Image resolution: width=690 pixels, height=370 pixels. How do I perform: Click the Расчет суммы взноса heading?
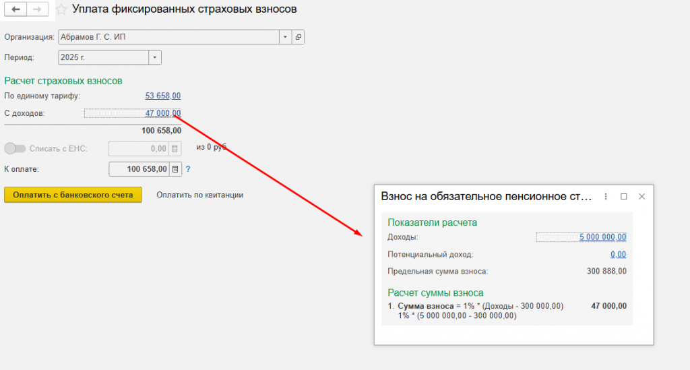[435, 293]
